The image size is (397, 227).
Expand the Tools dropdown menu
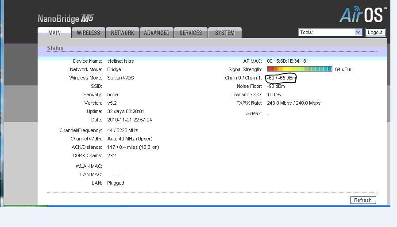(x=330, y=32)
